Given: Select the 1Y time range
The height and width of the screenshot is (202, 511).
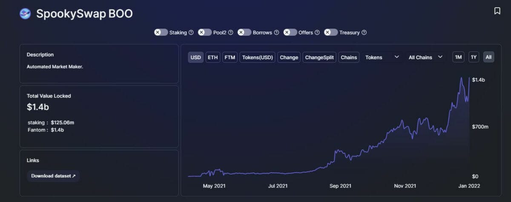Looking at the screenshot, I should (x=473, y=57).
